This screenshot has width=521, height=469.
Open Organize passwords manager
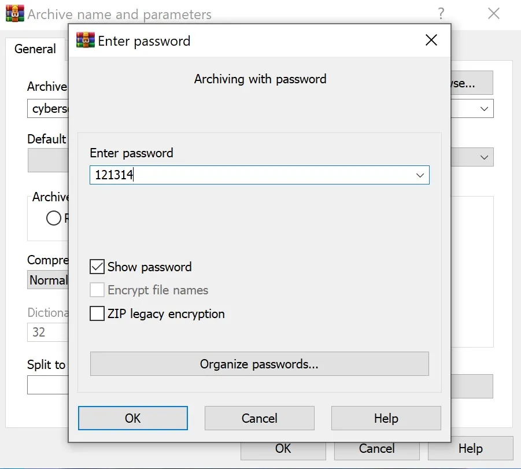(x=260, y=364)
